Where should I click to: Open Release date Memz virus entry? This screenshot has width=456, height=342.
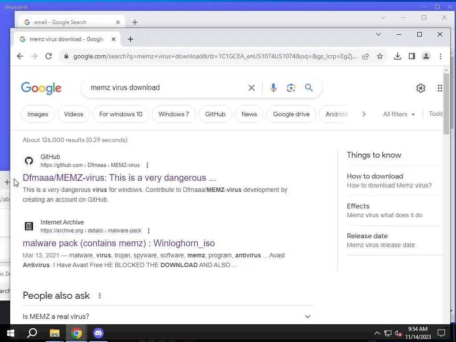pos(395,240)
